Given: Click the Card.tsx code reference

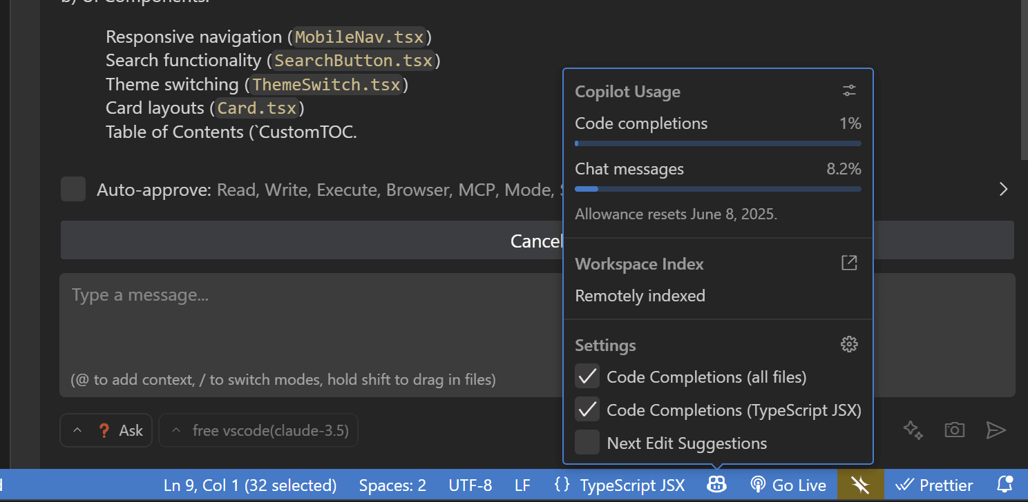Looking at the screenshot, I should (257, 108).
